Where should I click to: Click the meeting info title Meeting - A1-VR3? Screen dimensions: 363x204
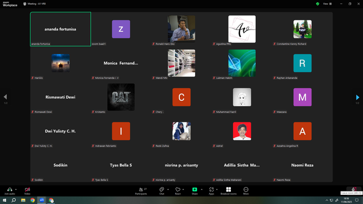click(36, 4)
